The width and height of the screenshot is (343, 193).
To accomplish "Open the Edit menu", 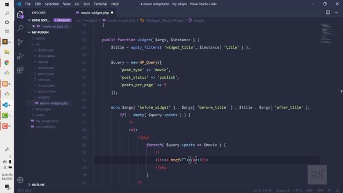I will 38,4.
